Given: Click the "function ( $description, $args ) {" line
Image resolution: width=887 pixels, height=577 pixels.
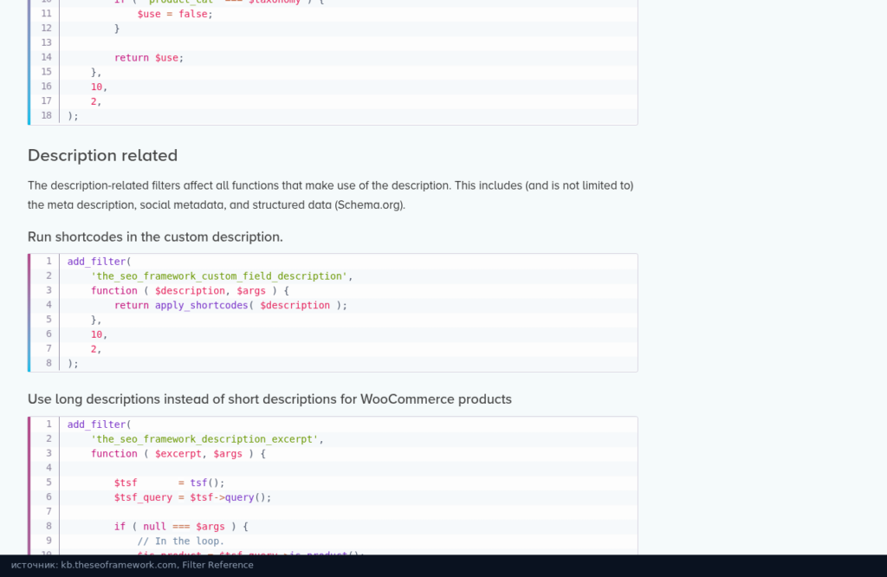Looking at the screenshot, I should tap(190, 291).
